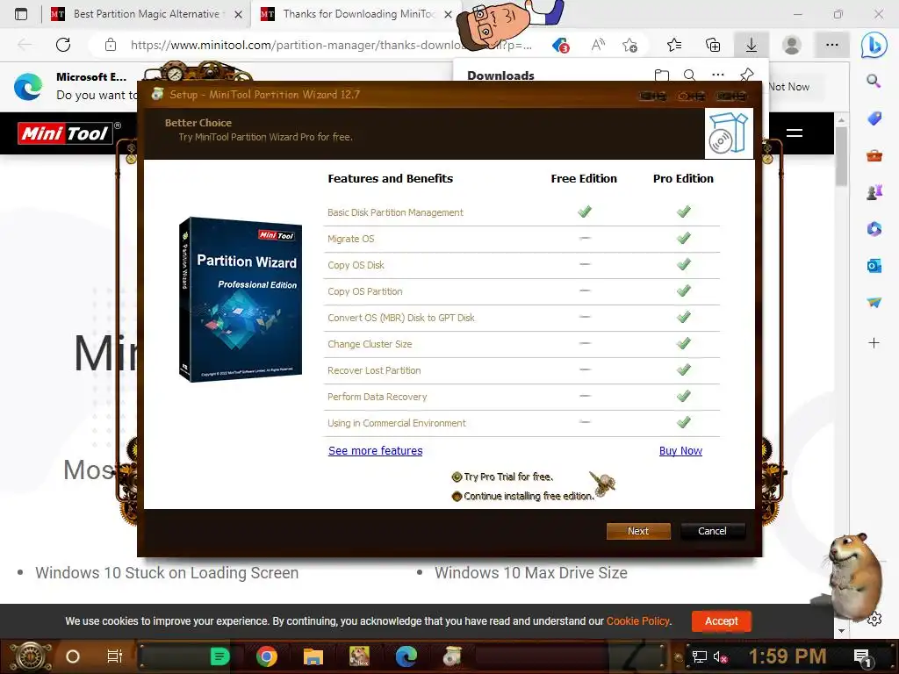Click Edge logo in Microsoft Edge prompt

tap(28, 87)
